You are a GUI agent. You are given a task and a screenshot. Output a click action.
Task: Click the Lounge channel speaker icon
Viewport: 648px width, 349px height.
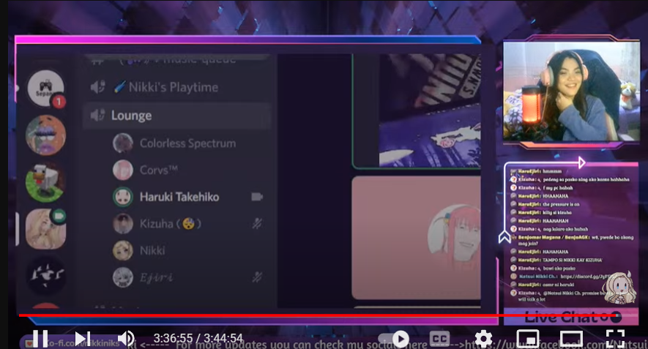(97, 115)
